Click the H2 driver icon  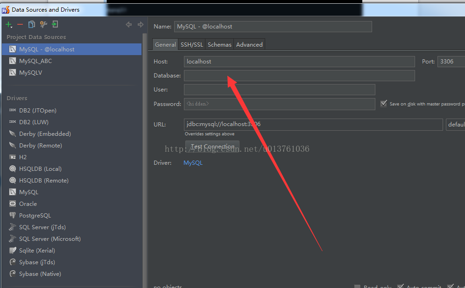click(13, 157)
